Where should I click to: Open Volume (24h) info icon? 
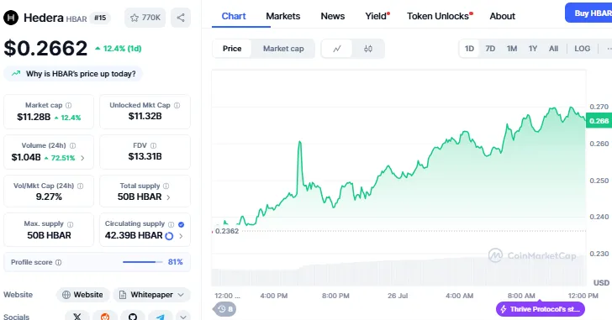[72, 146]
